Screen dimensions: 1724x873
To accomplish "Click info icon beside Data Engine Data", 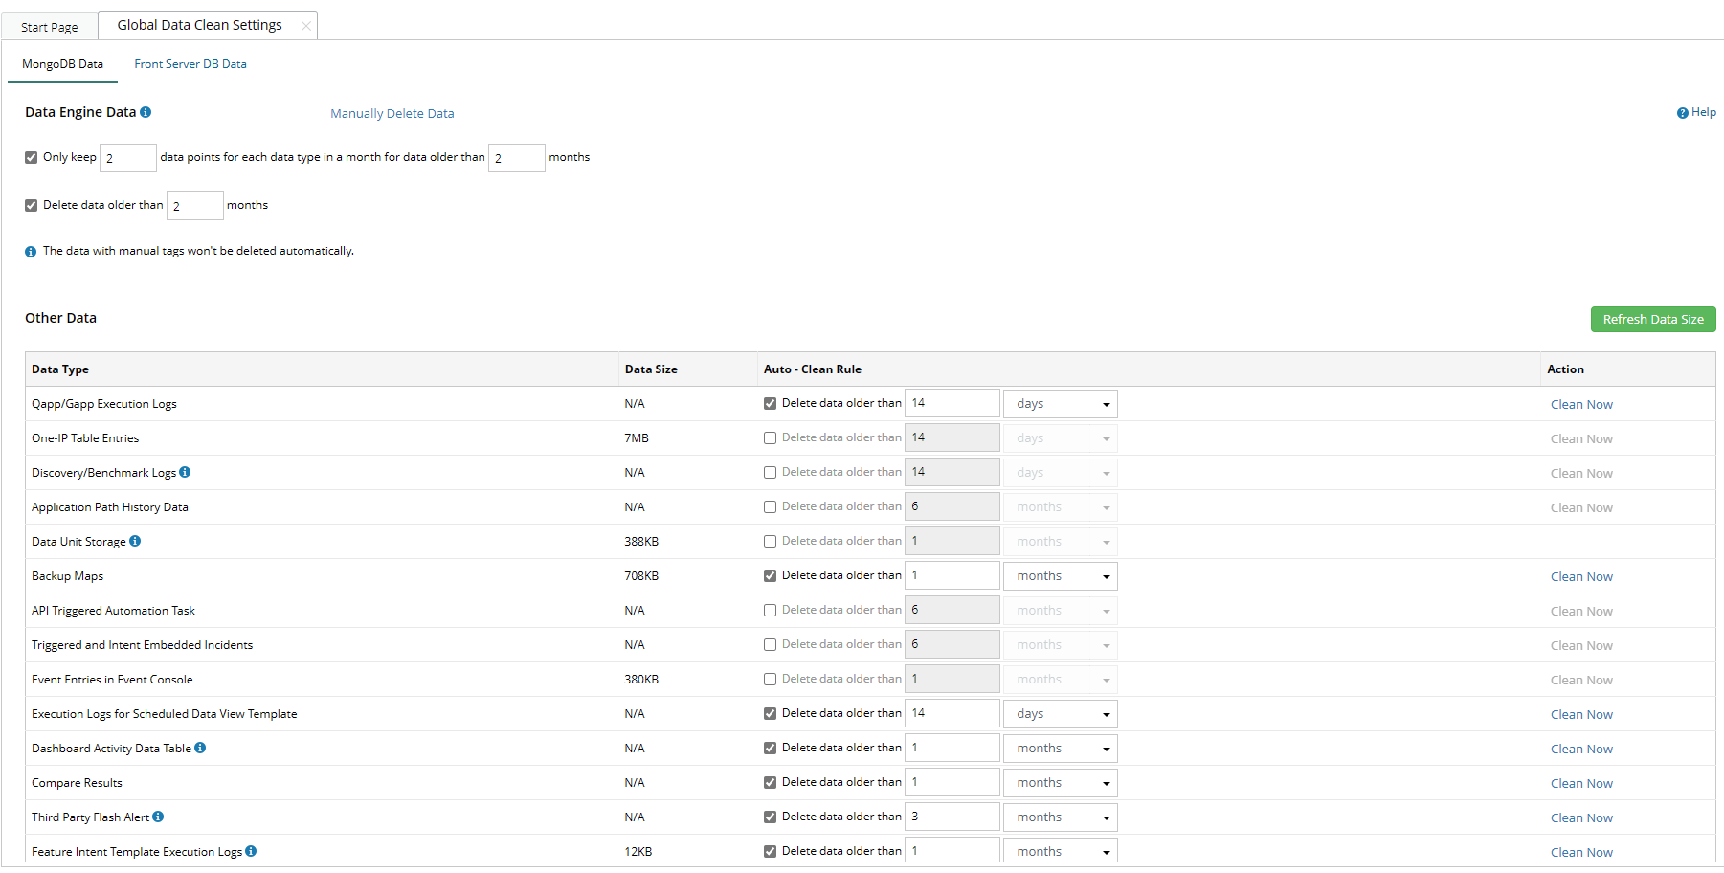I will (146, 112).
